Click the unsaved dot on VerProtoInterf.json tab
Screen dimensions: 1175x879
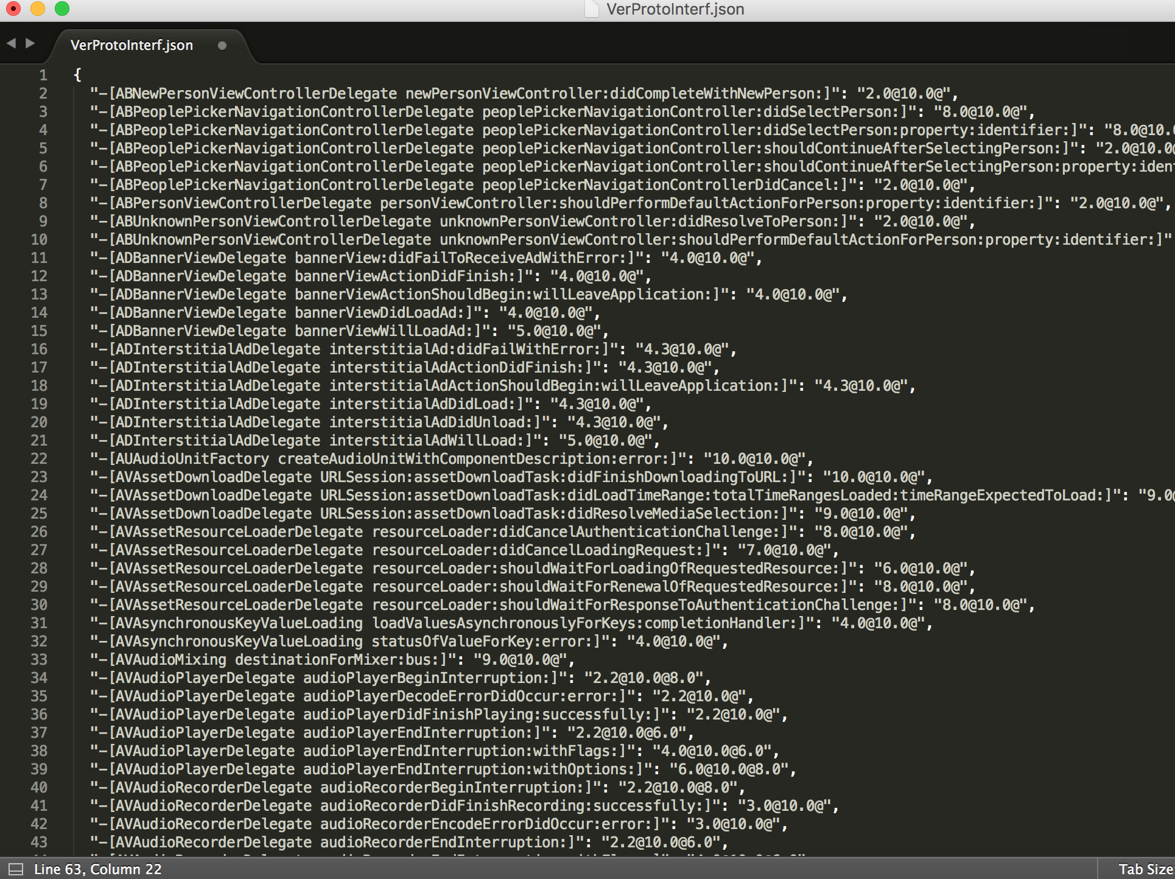pos(222,46)
